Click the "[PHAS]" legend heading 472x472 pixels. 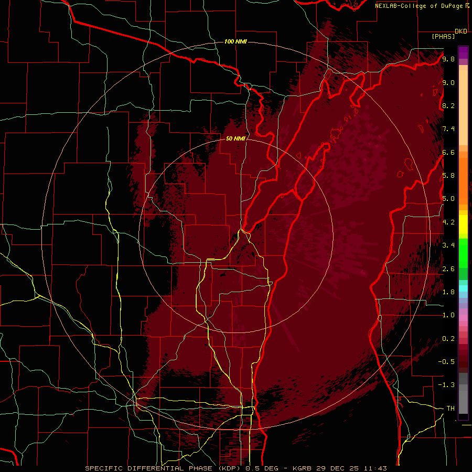pyautogui.click(x=443, y=36)
